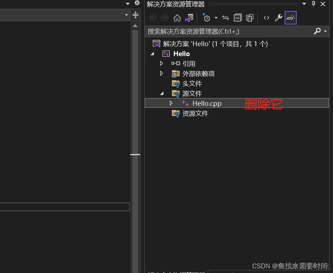
Task: Open the editor navigation bar dropdown
Action: click(126, 15)
